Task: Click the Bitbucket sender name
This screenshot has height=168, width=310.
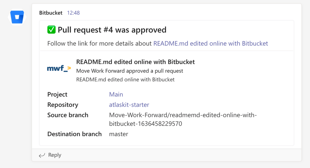Action: 51,13
